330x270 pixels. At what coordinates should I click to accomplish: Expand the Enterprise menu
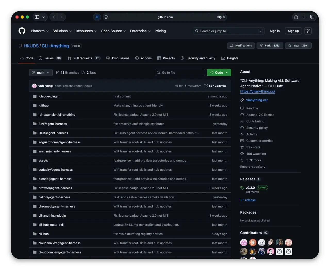140,31
